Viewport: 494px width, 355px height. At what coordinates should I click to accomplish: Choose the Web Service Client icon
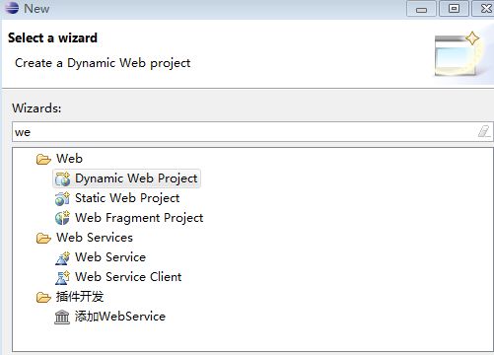(62, 277)
